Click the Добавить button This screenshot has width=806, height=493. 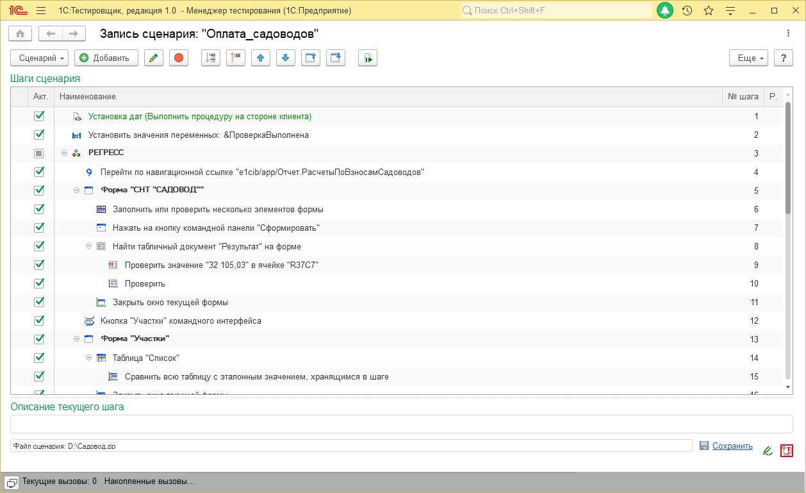pyautogui.click(x=106, y=58)
